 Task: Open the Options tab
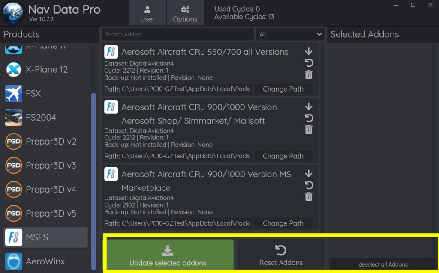[x=185, y=13]
